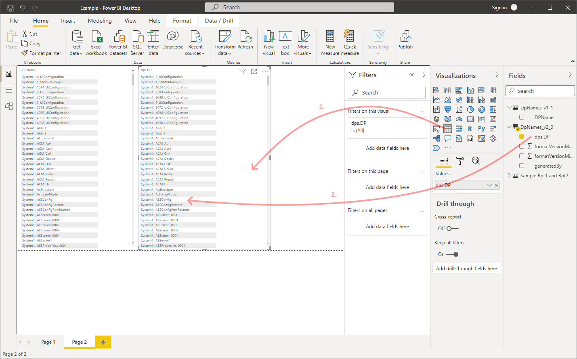Open the Data view sidebar icon
This screenshot has height=359, width=577.
8,90
